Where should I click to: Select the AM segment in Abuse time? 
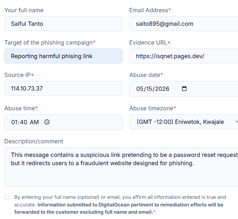point(34,122)
